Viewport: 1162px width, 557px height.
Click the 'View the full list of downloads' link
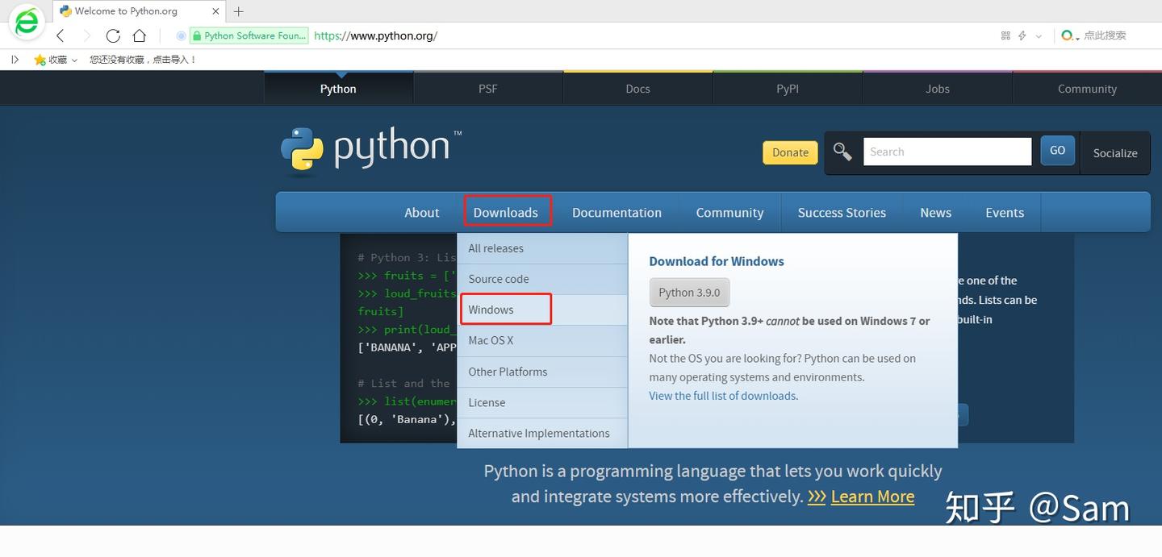[722, 396]
